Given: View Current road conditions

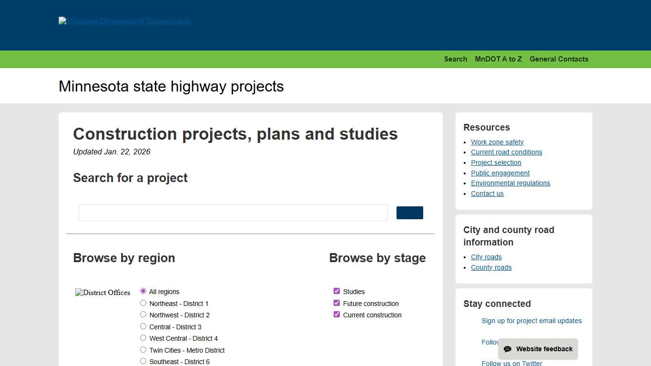Looking at the screenshot, I should click(x=506, y=152).
